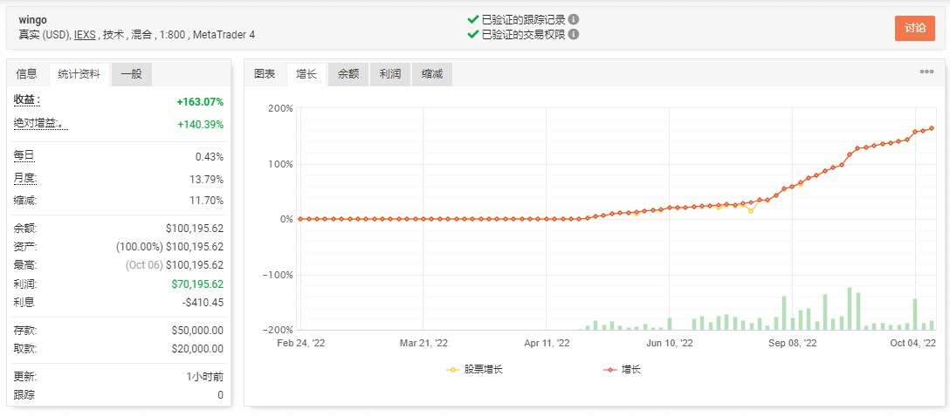Select the 统计资料 tab
The image size is (950, 417).
[79, 74]
